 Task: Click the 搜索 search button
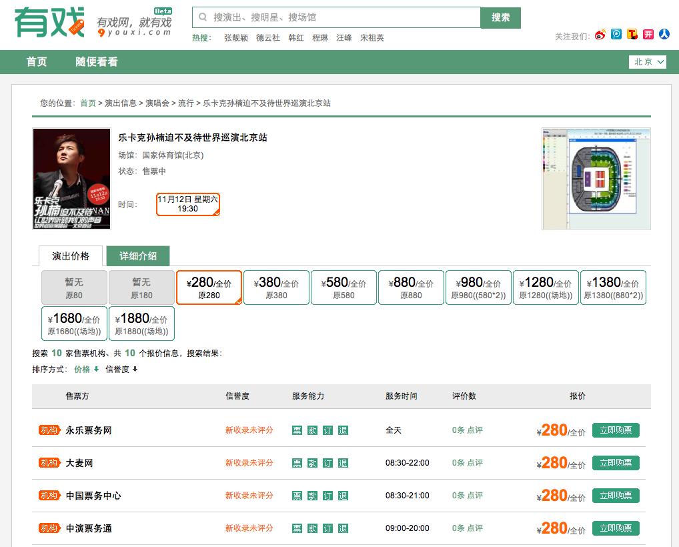(x=501, y=18)
